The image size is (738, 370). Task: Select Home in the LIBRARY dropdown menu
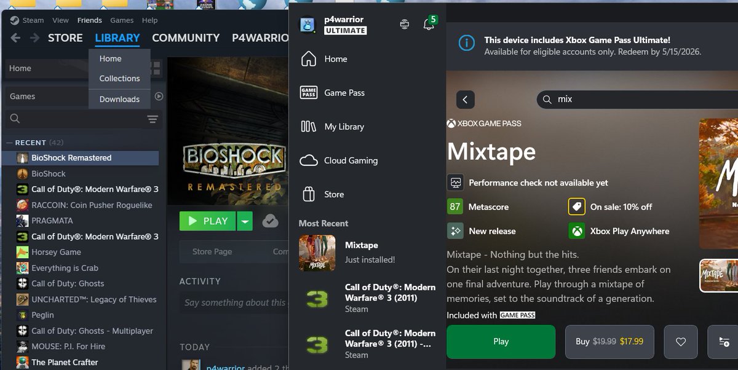click(x=111, y=59)
